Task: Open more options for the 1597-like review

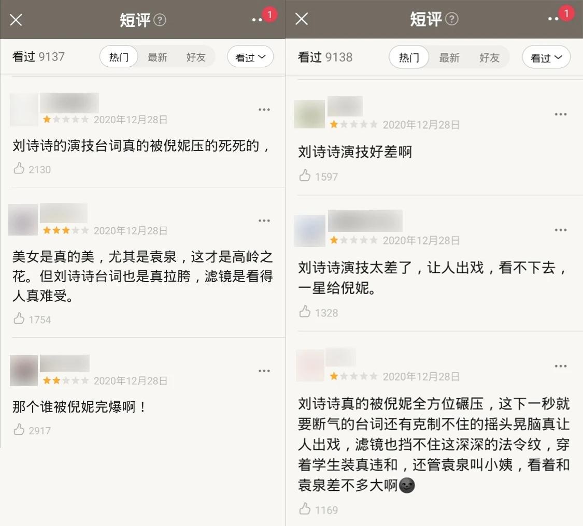Action: point(560,114)
